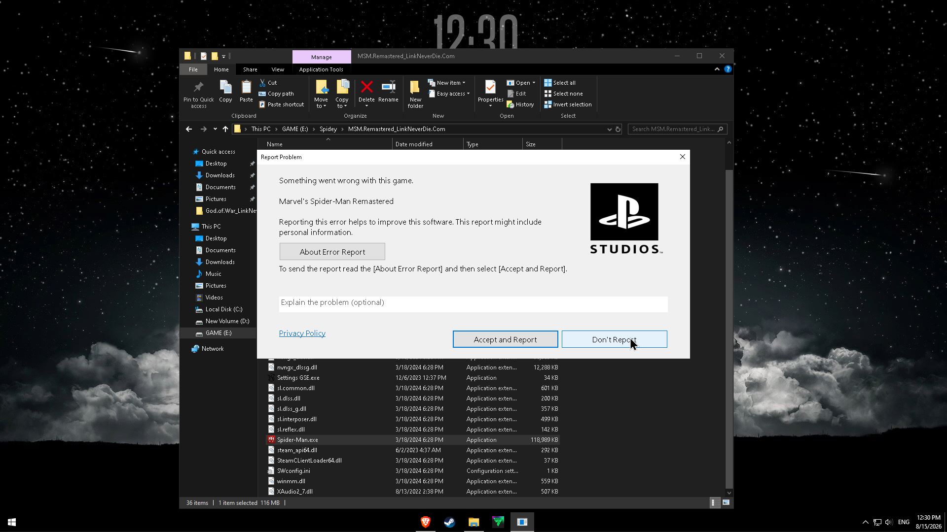Open the Recent locations dropdown arrow
This screenshot has width=947, height=532.
click(x=215, y=129)
